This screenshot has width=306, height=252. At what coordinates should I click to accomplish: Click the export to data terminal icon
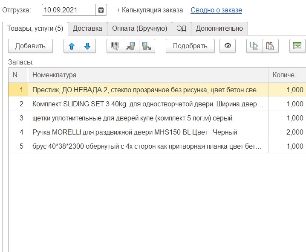click(146, 46)
